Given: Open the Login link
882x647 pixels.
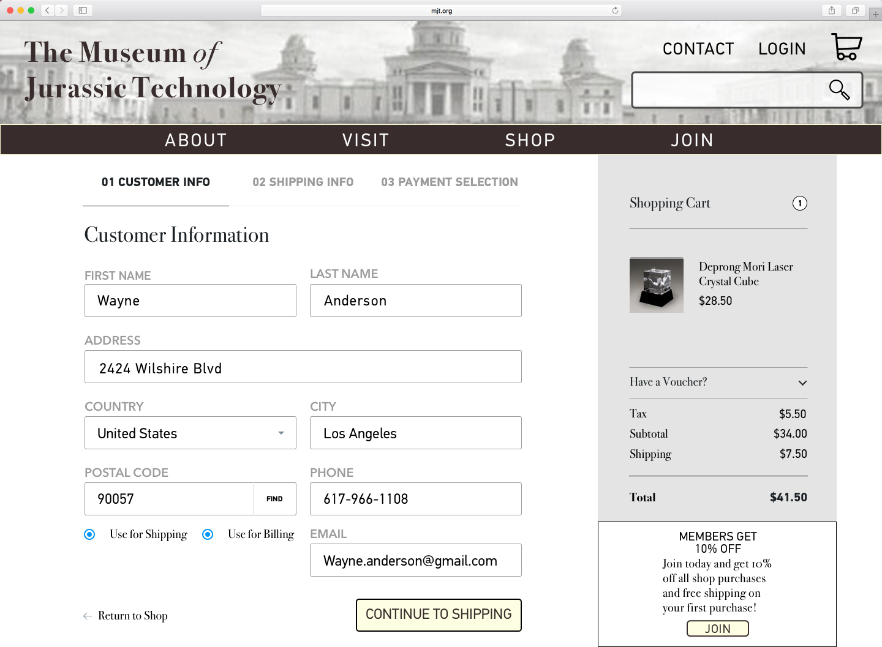Looking at the screenshot, I should click(x=782, y=49).
